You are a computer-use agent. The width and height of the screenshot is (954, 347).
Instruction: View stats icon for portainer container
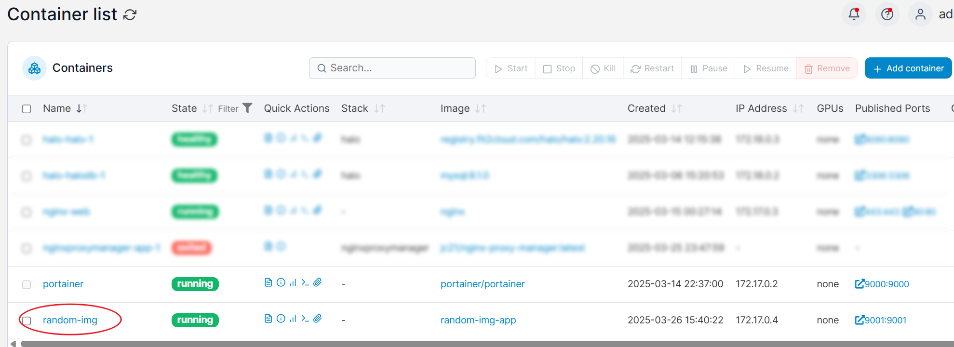293,282
